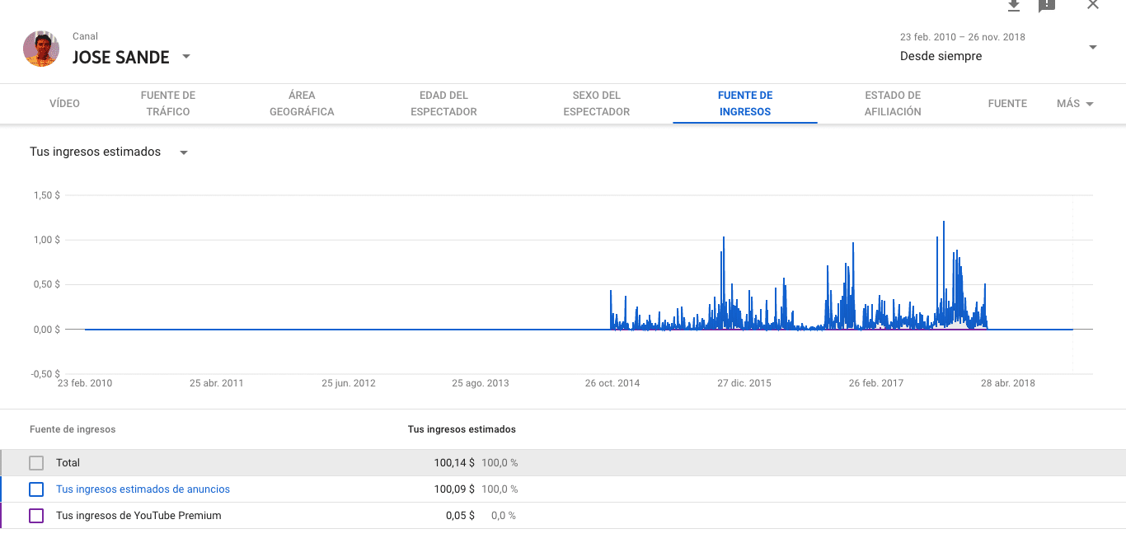
Task: Click the 26 oct. 2014 axis label
Action: click(x=612, y=383)
